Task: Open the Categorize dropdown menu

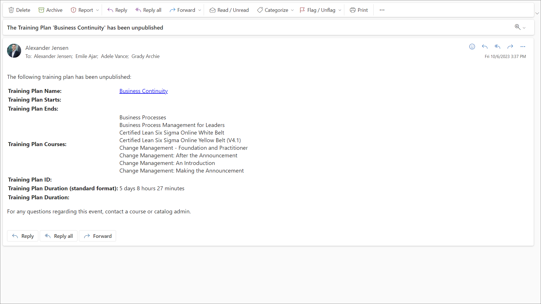Action: 292,10
